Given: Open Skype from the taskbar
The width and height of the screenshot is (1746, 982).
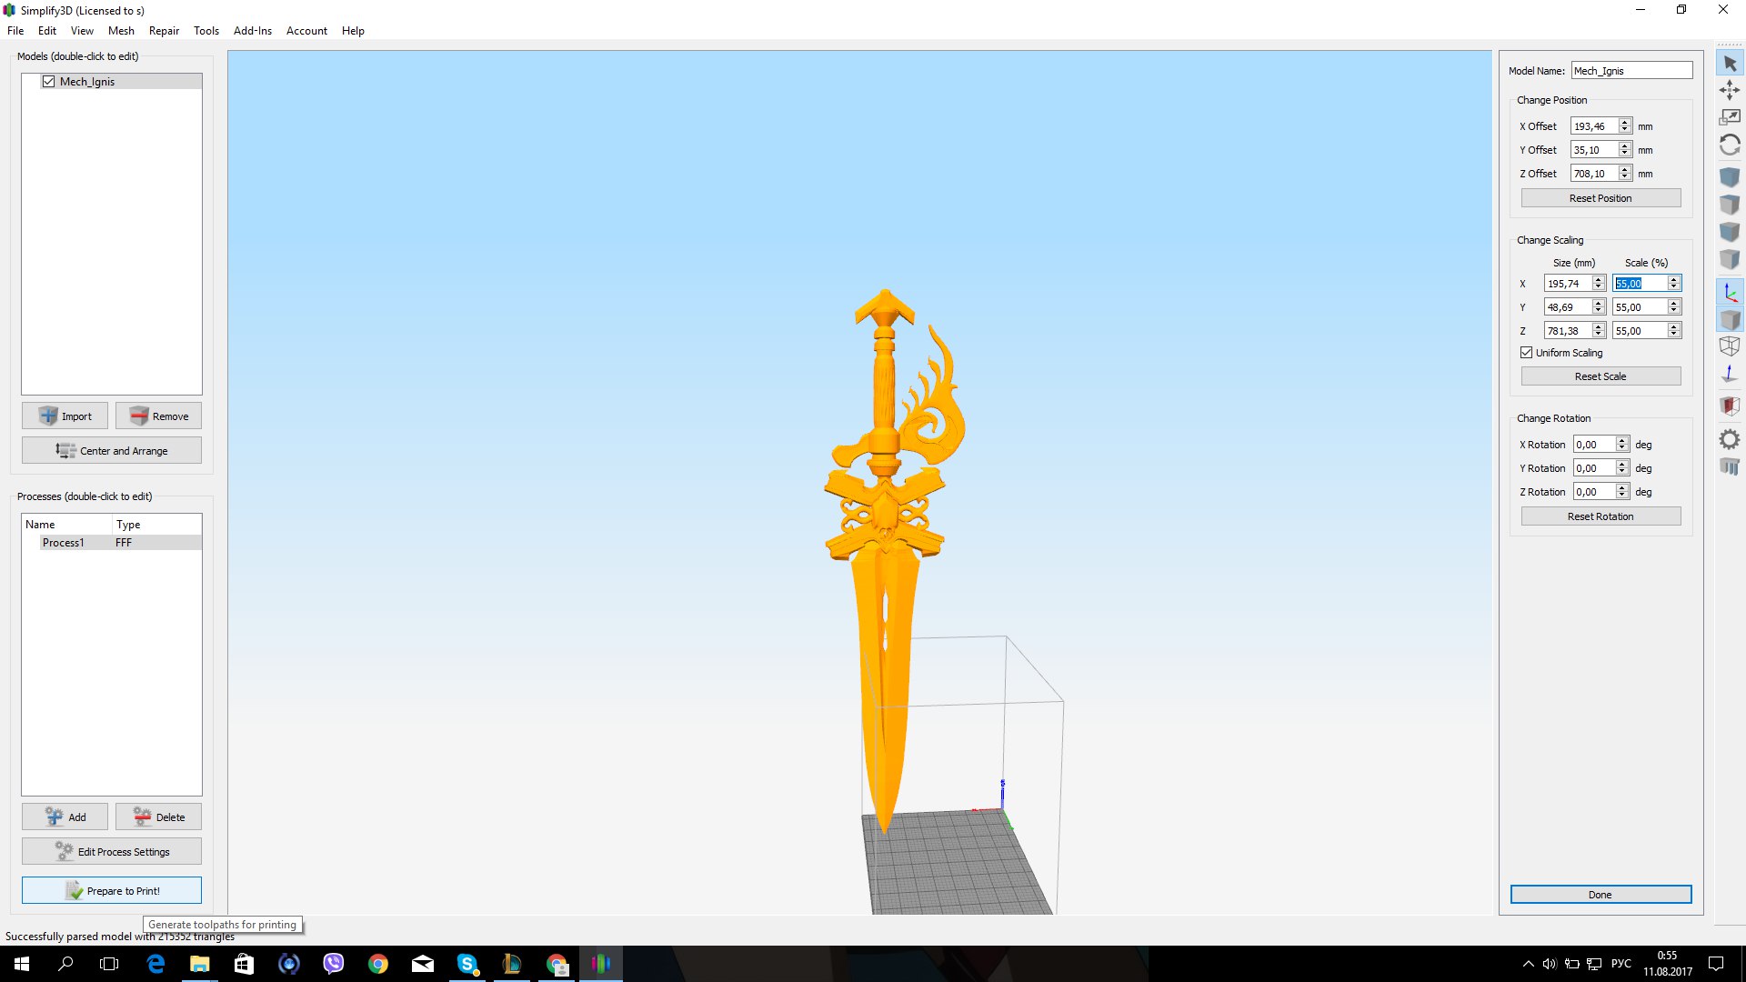Looking at the screenshot, I should (467, 964).
